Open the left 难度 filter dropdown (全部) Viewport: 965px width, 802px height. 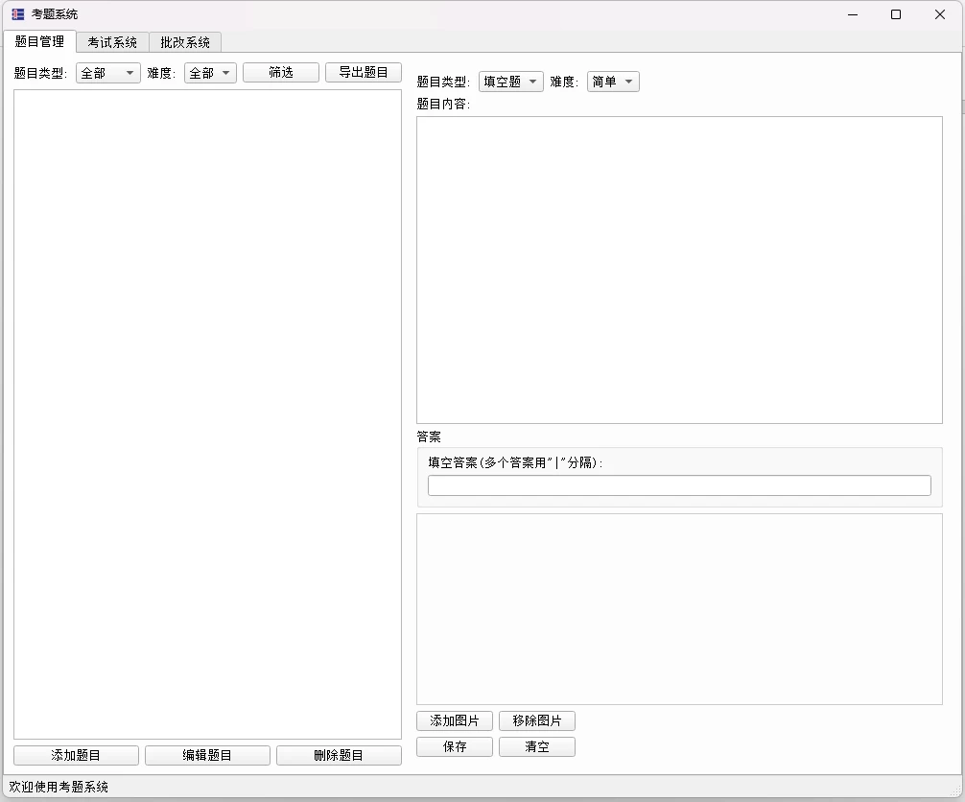point(210,73)
